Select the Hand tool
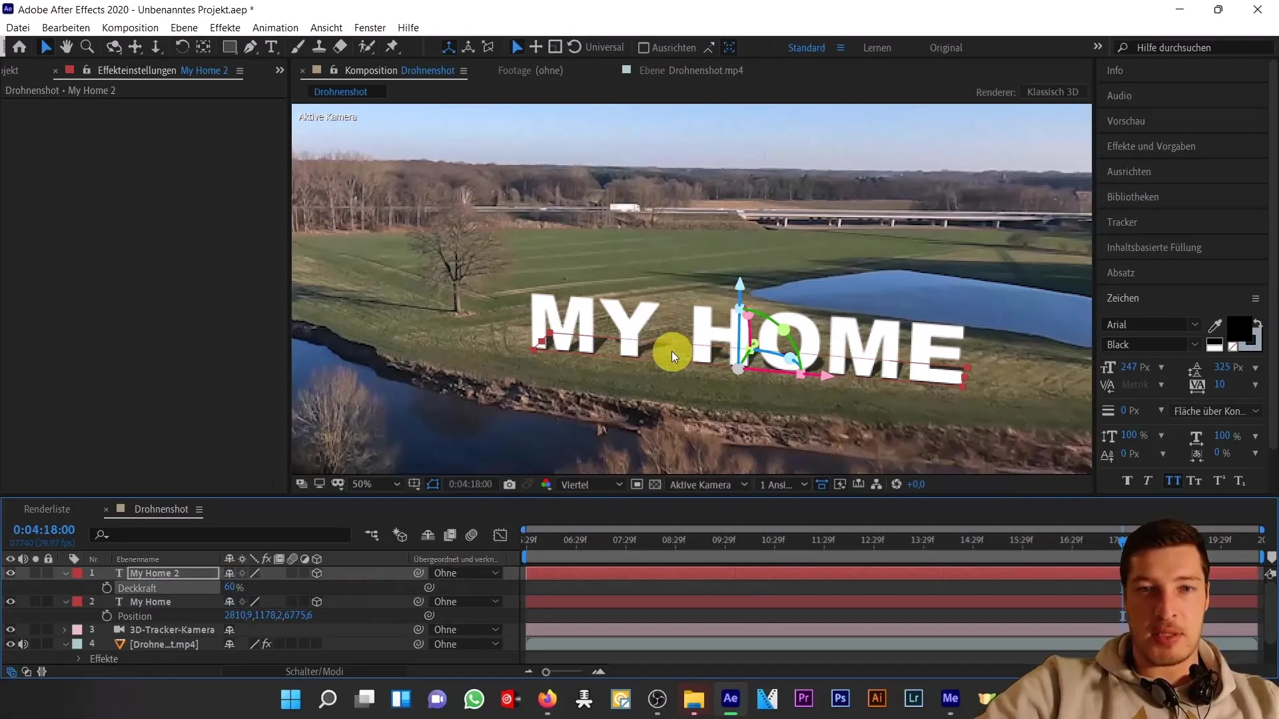1279x719 pixels. coord(66,47)
